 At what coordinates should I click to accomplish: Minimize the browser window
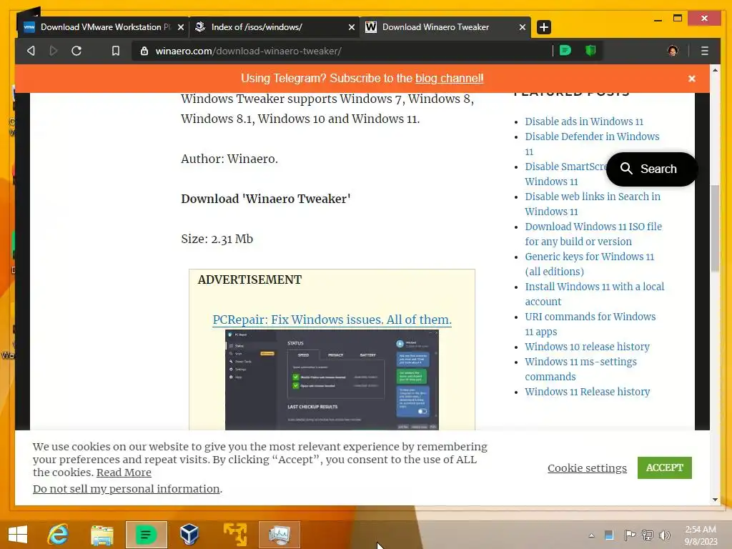658,19
